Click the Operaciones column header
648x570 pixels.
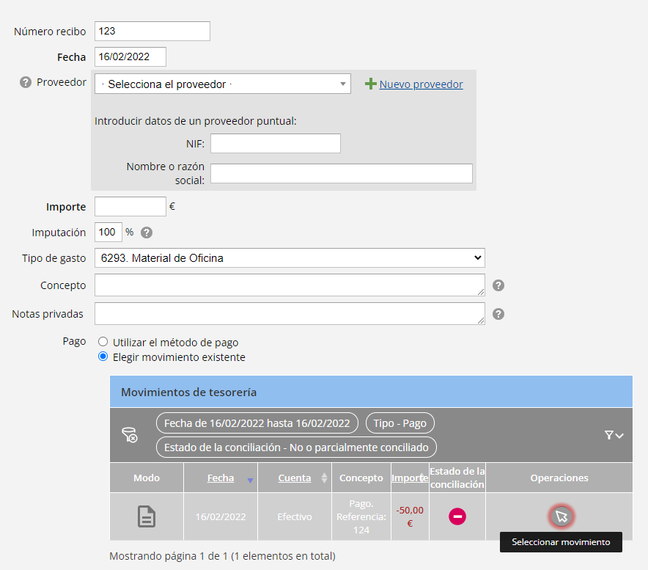pos(559,478)
